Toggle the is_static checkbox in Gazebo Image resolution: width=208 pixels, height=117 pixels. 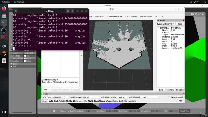[25, 56]
